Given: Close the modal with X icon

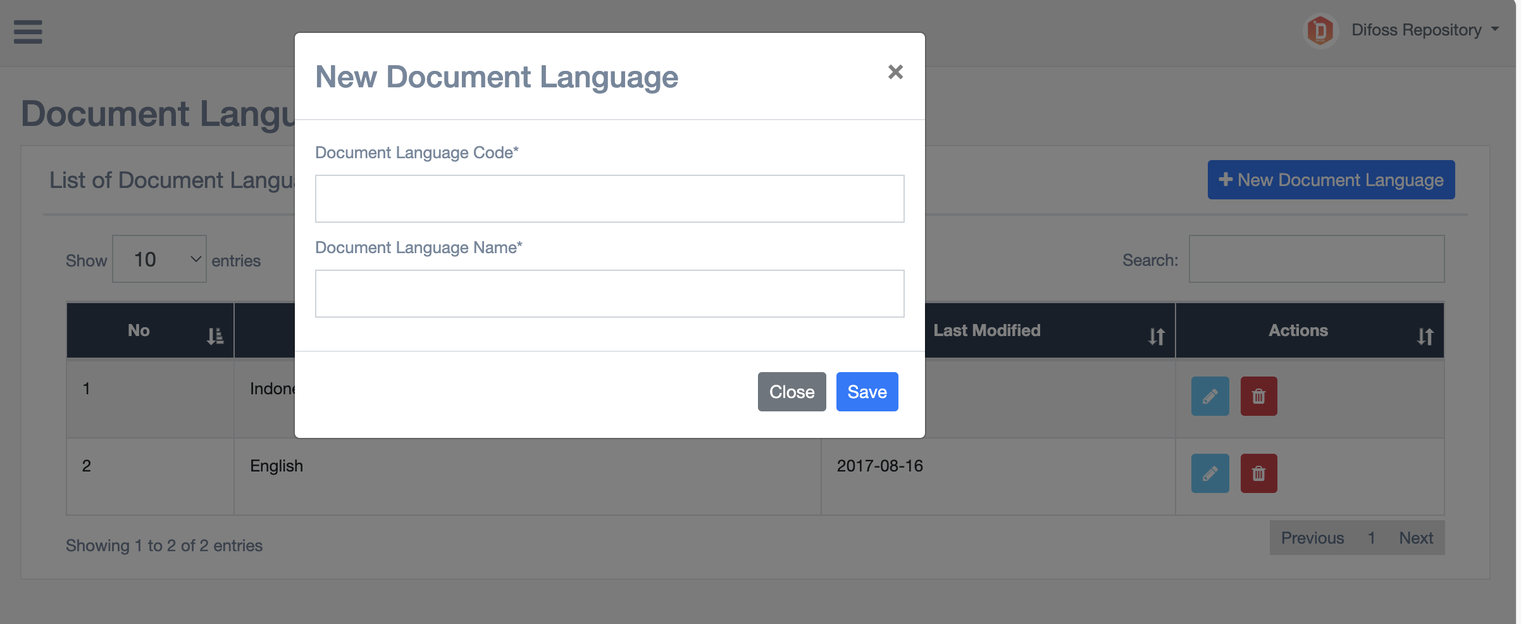Looking at the screenshot, I should coord(895,72).
